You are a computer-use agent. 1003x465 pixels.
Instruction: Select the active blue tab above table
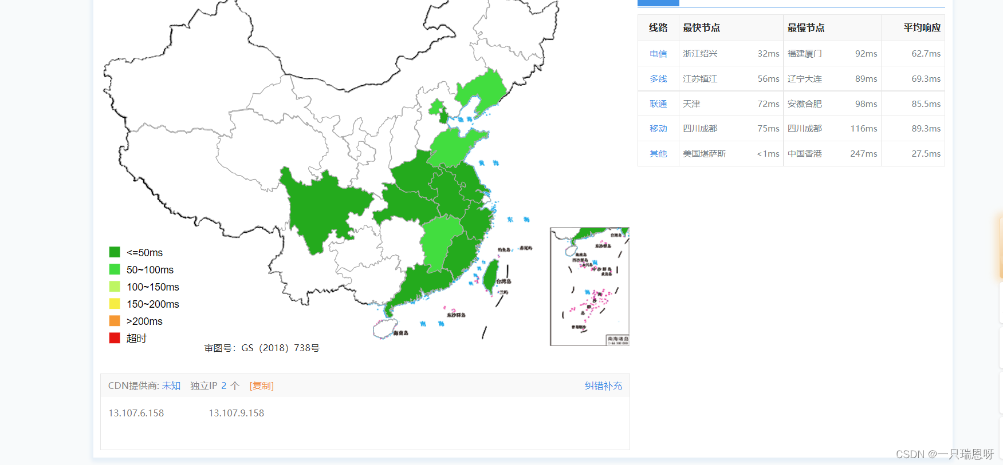point(658,3)
